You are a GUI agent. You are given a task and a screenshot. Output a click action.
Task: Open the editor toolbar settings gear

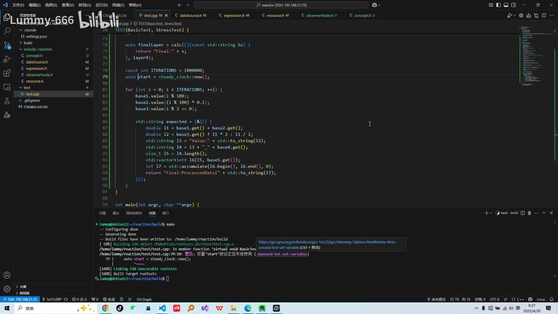click(521, 15)
